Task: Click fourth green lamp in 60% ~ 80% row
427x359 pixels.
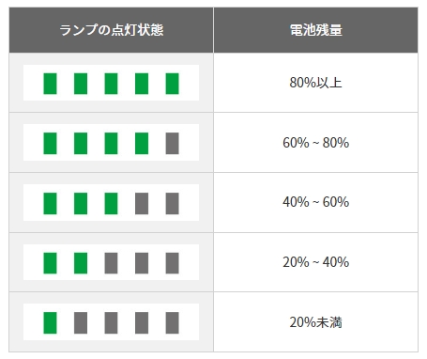Action: (142, 144)
